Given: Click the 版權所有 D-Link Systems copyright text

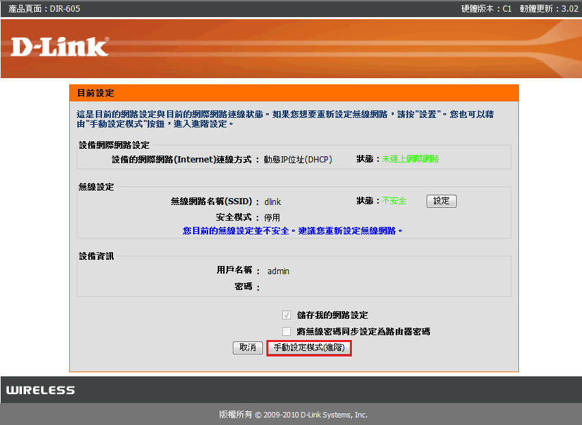Looking at the screenshot, I should click(293, 415).
